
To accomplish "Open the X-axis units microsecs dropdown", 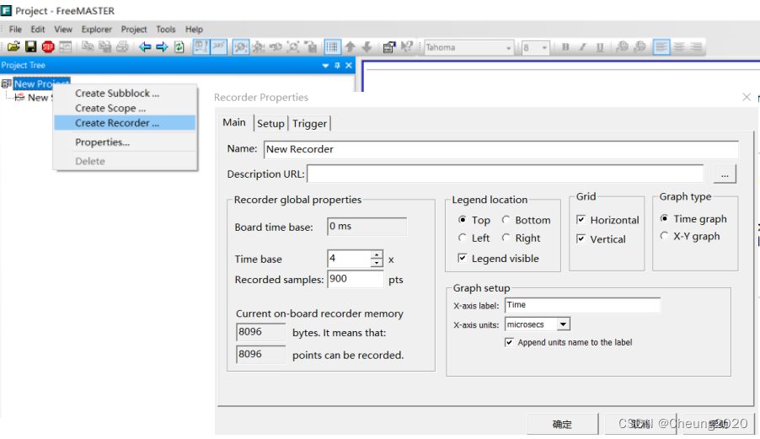I will pos(563,324).
